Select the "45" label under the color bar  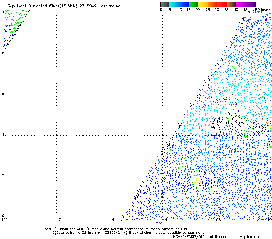(x=245, y=10)
